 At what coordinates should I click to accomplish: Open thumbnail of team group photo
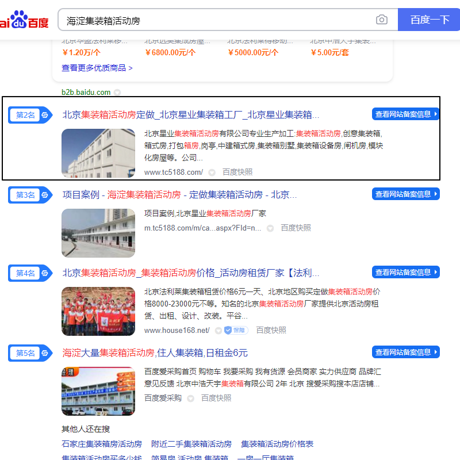pos(98,311)
